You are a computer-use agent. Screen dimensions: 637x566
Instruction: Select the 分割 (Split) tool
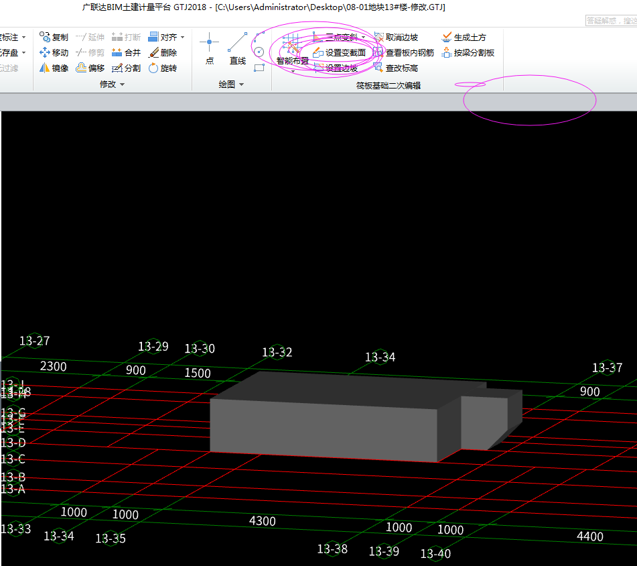[126, 68]
